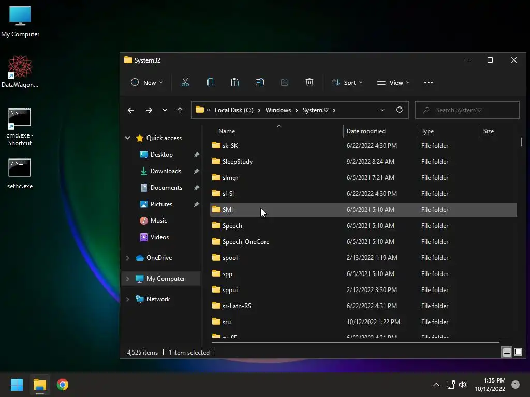
Task: Click the Share icon in toolbar
Action: point(285,82)
